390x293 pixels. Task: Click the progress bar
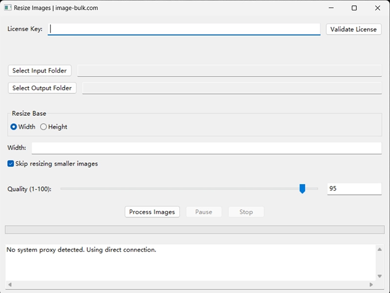tap(195, 230)
